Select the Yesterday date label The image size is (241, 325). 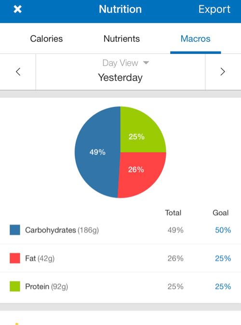(120, 78)
